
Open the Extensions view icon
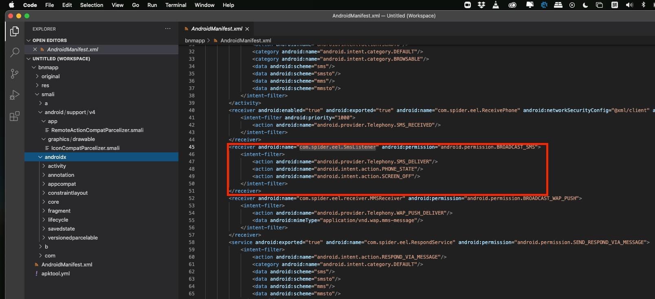[15, 117]
